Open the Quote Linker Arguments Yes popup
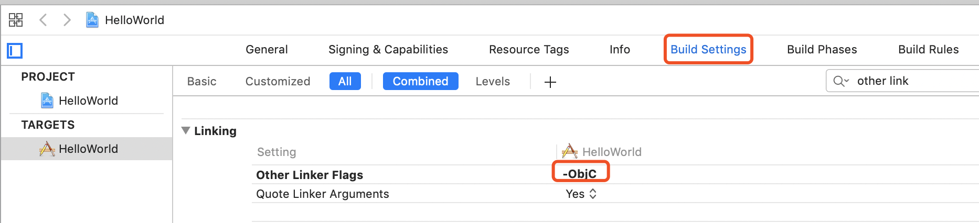The width and height of the screenshot is (979, 223). coord(581,194)
